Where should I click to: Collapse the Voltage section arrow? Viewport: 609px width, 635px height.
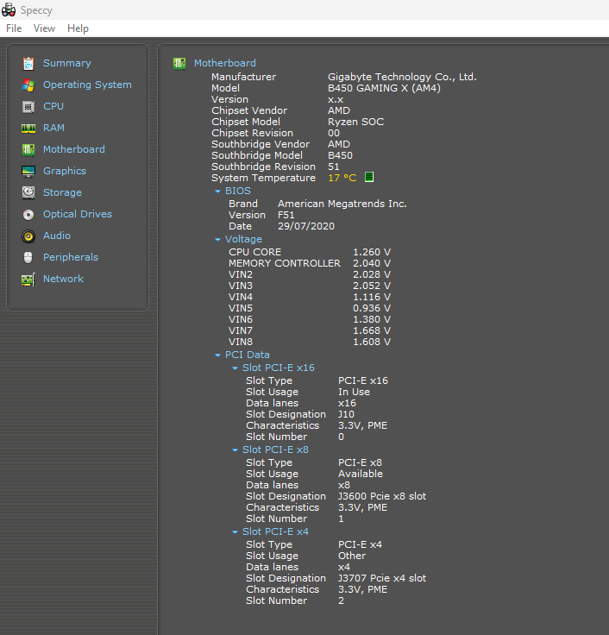218,240
